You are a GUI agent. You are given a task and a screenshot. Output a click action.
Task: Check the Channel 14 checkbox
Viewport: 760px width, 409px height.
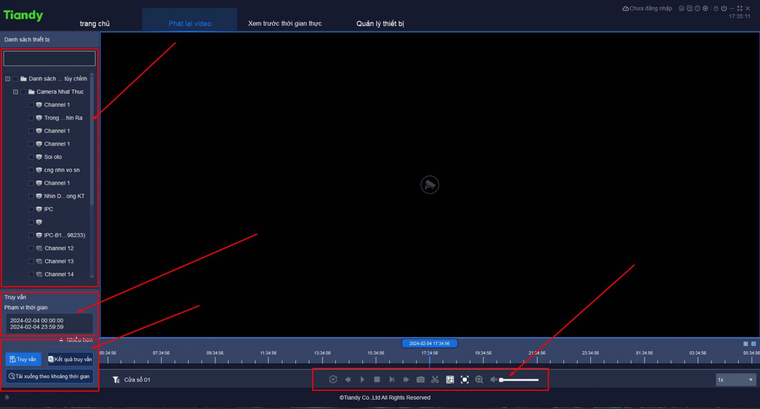point(31,274)
